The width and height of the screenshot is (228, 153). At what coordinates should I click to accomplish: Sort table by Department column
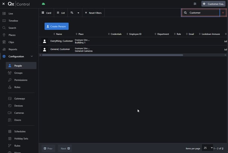click(x=162, y=34)
